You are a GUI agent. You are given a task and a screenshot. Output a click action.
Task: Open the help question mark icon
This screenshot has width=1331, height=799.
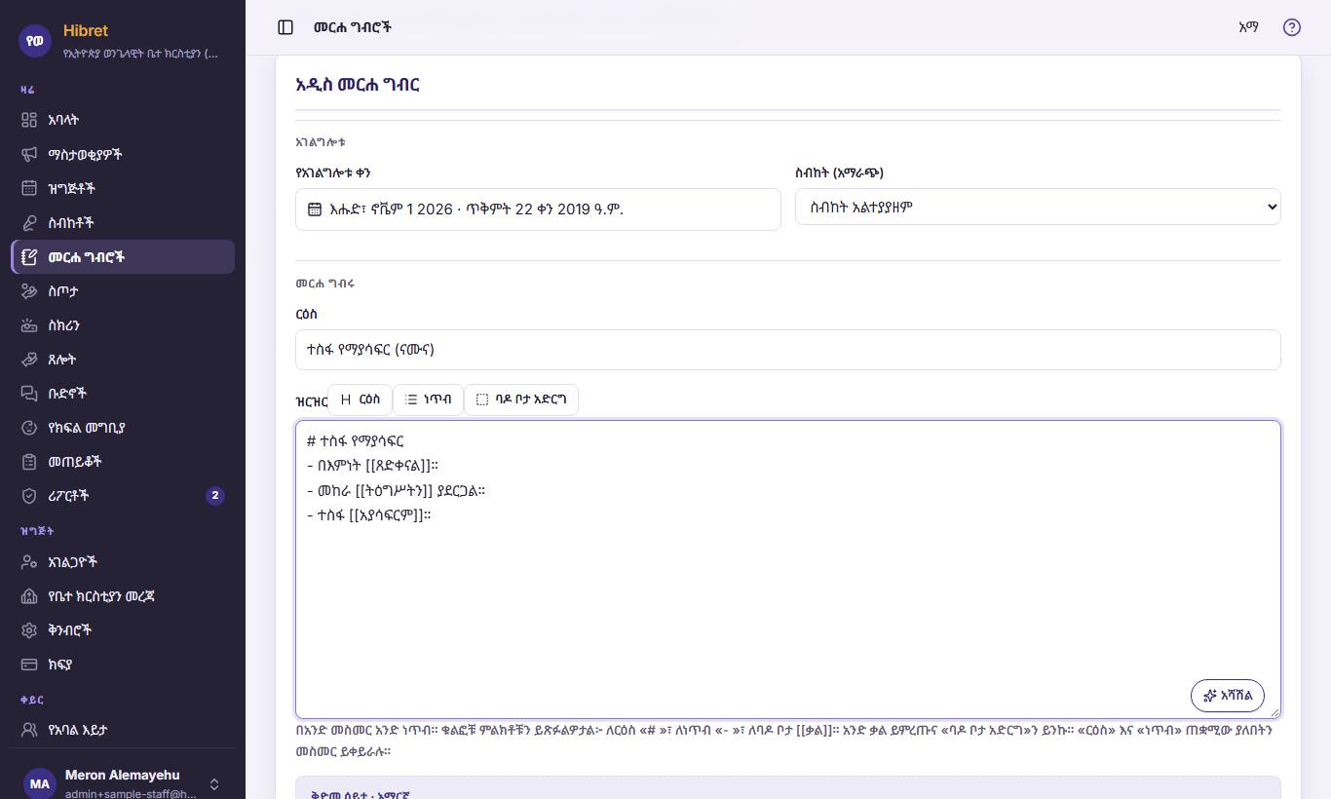[x=1292, y=27]
